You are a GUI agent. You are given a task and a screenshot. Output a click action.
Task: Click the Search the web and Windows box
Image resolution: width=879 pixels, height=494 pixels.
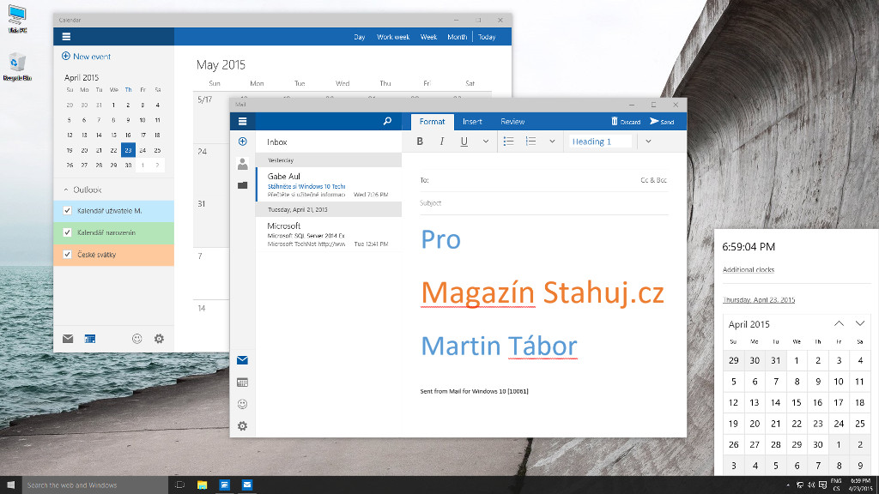coord(94,485)
